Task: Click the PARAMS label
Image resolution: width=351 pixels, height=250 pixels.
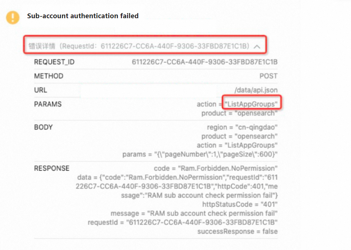Action: point(48,104)
